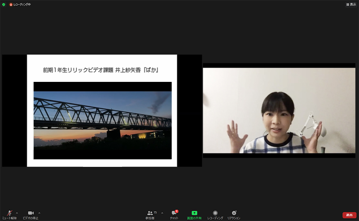Toggle the recording button in the toolbar
359x221 pixels.
215,213
